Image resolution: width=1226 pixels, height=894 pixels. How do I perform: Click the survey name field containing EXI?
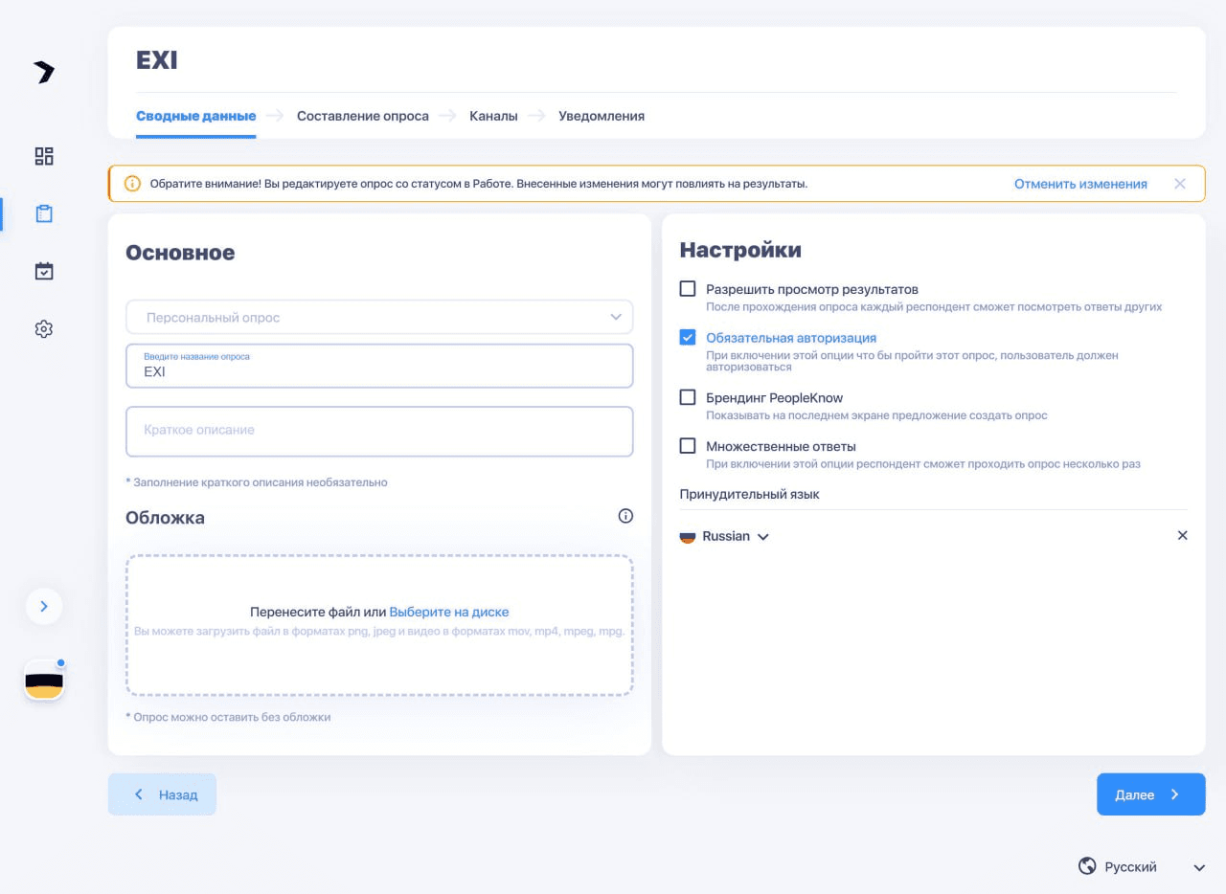[x=379, y=366]
